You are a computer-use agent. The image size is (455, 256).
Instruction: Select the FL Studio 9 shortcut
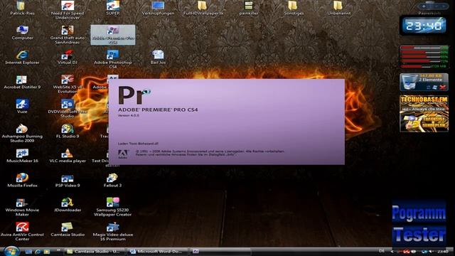(68, 131)
